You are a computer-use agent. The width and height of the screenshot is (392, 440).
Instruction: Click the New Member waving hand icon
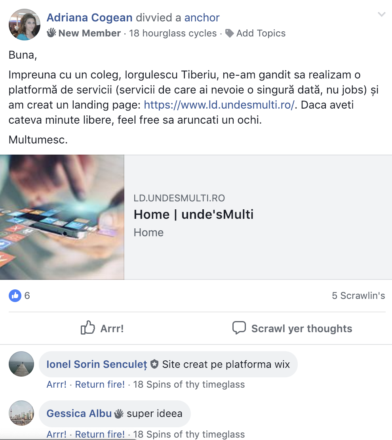tap(51, 33)
